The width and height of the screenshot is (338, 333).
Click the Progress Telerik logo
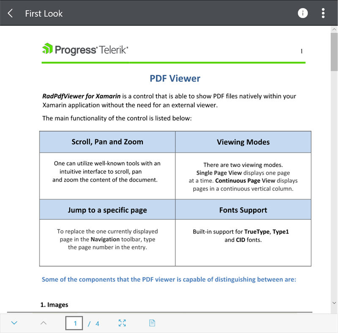(85, 49)
